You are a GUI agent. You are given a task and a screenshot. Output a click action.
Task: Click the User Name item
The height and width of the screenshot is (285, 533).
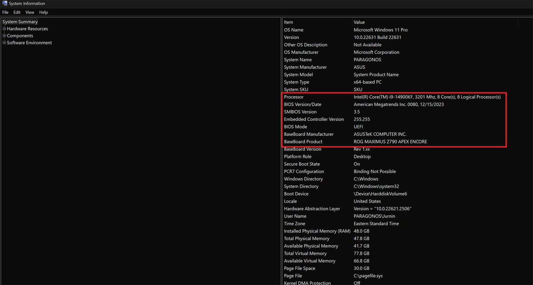pyautogui.click(x=295, y=216)
